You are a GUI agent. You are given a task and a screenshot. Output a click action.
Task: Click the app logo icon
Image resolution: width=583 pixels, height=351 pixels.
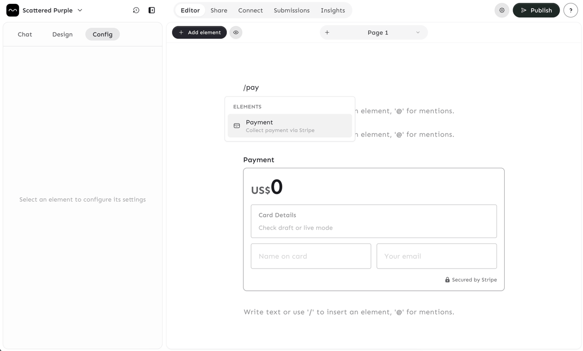[13, 10]
